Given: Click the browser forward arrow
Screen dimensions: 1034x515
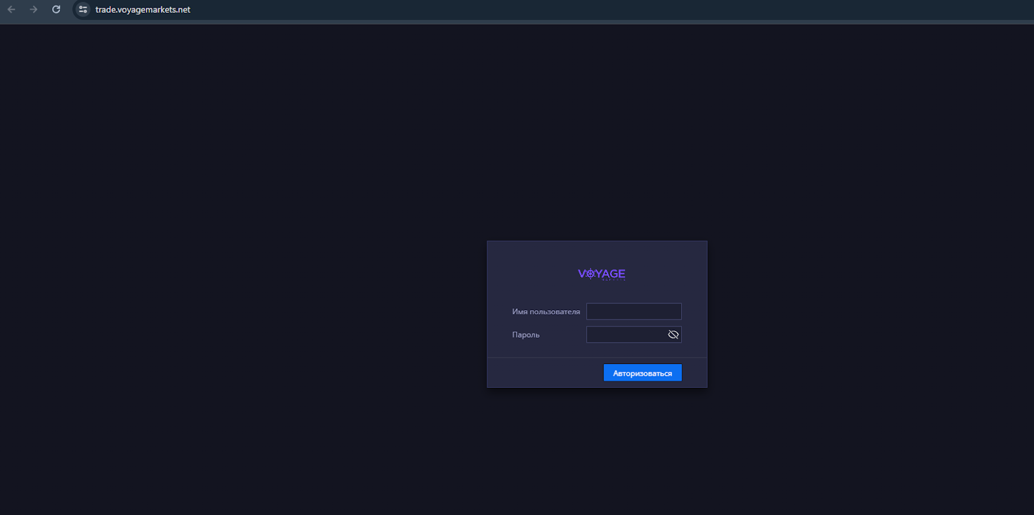Looking at the screenshot, I should pos(34,10).
